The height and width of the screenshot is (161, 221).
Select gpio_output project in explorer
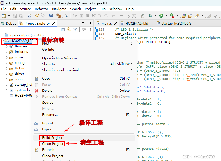pyautogui.click(x=24, y=35)
